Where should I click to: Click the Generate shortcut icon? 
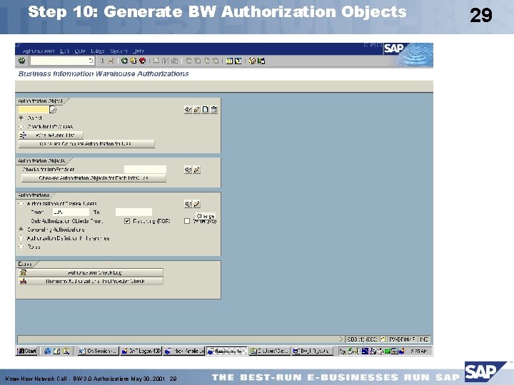[x=238, y=61]
